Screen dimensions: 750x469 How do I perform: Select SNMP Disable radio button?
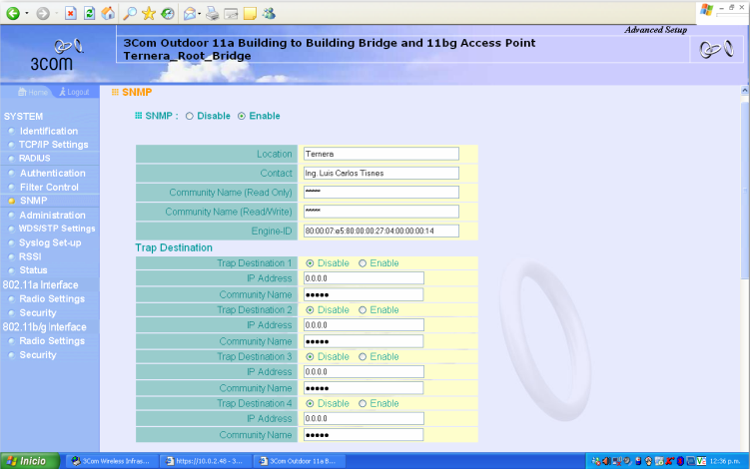coord(190,116)
